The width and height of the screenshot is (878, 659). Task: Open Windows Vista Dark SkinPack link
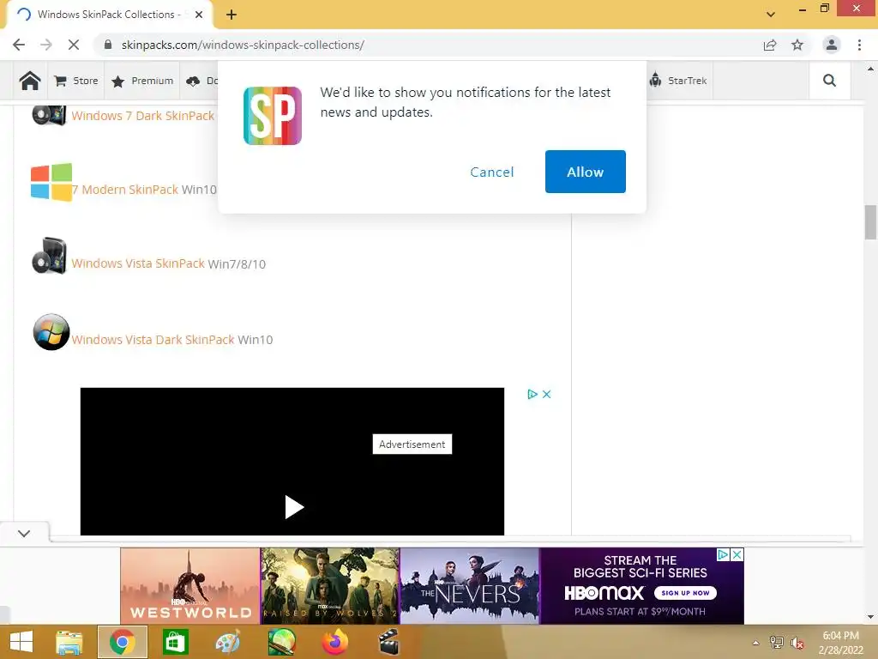pos(153,340)
